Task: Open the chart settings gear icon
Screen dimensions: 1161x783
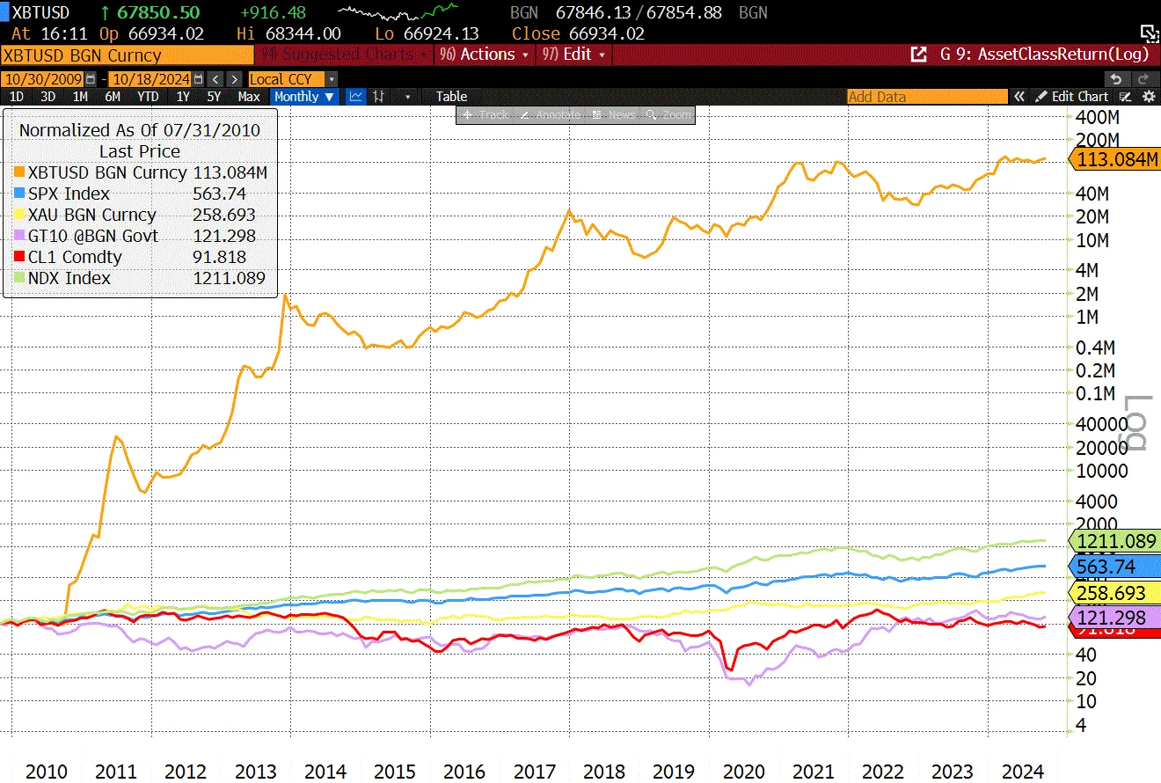Action: click(1149, 96)
